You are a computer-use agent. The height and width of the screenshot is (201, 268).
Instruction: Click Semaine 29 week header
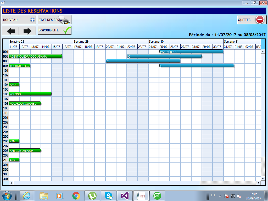[x=111, y=42]
